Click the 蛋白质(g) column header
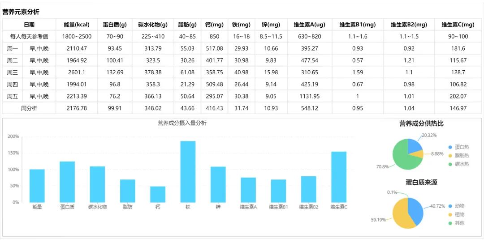Screen dimensions: 484x247 (x=115, y=25)
